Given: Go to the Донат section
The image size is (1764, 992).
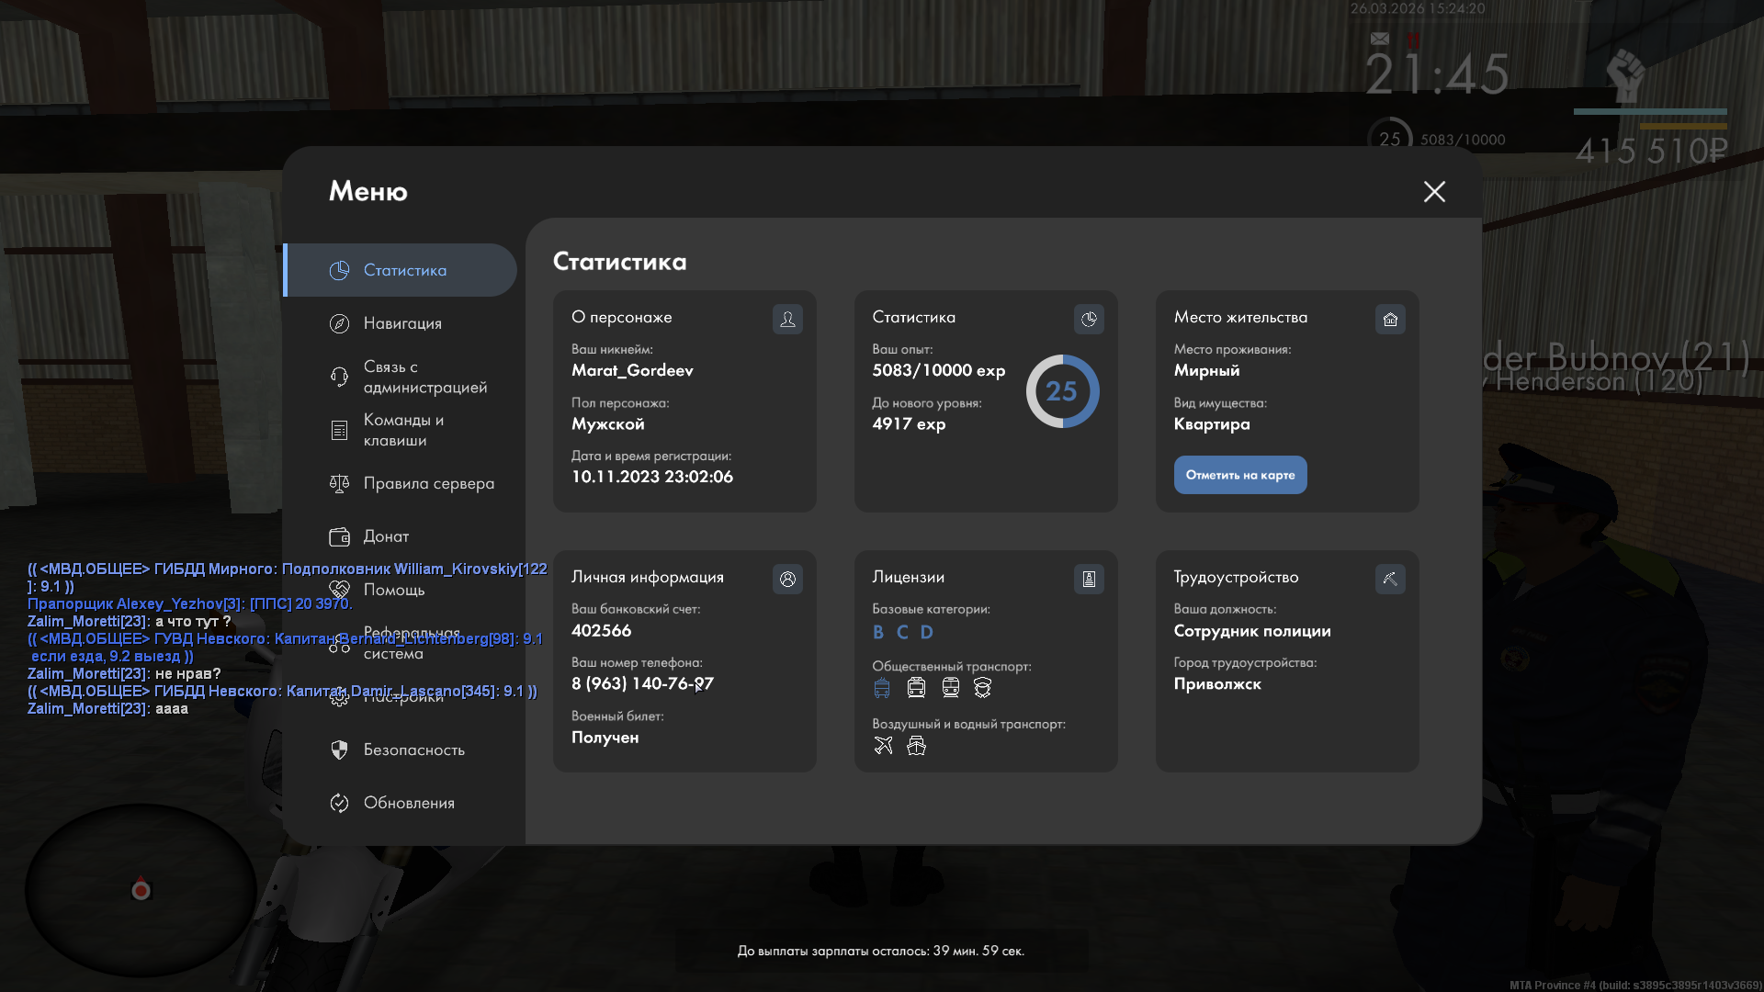Looking at the screenshot, I should point(384,536).
